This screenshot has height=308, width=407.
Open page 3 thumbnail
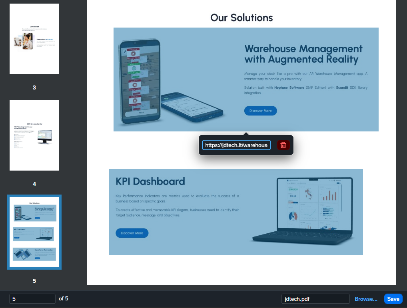pos(34,39)
